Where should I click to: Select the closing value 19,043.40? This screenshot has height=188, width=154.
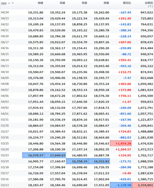pyautogui.click(x=102, y=66)
